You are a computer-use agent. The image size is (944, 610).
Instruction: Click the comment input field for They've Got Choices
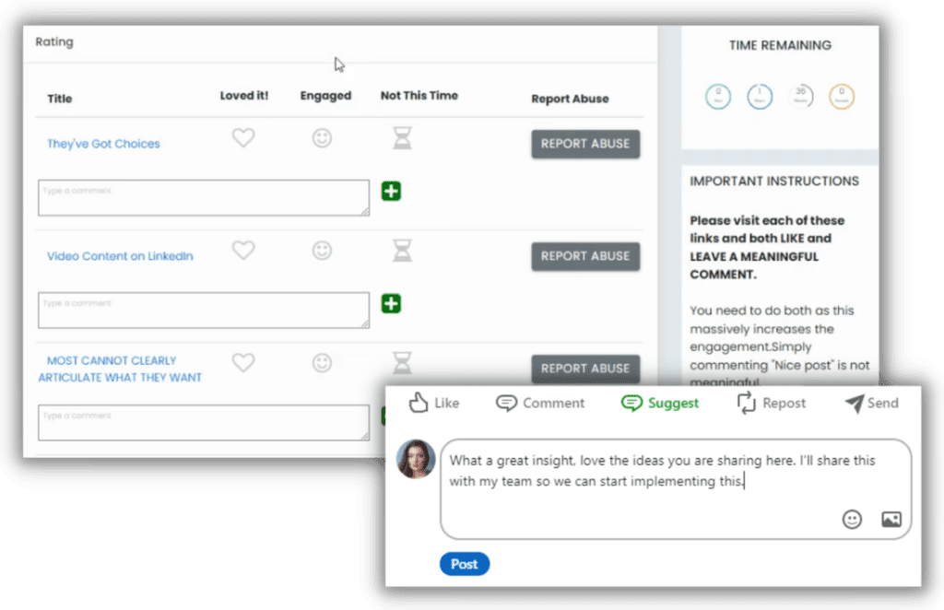(x=203, y=197)
